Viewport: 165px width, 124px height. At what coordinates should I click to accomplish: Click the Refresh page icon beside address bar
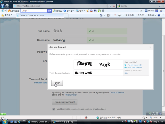pos(110,6)
